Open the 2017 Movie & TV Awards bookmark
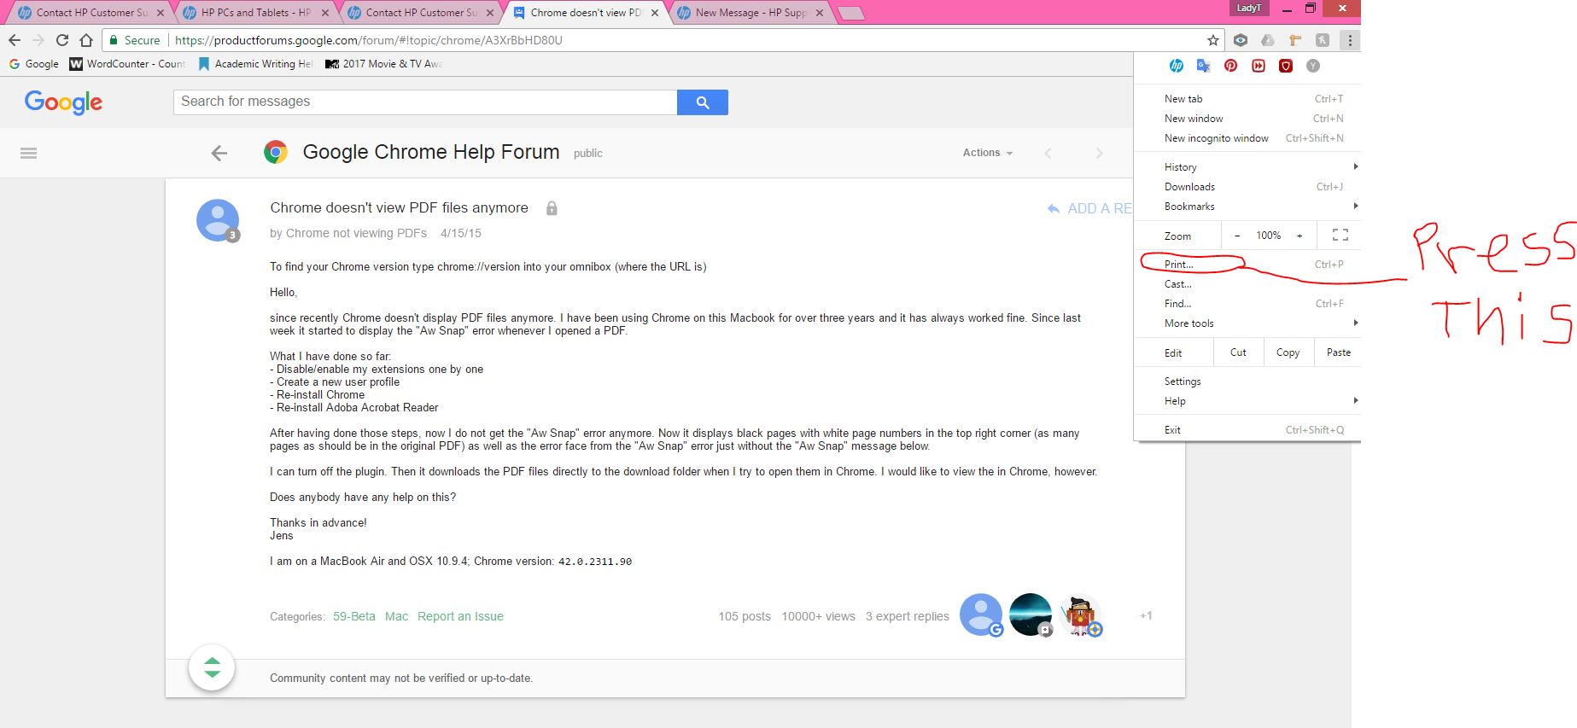1577x728 pixels. pos(383,64)
